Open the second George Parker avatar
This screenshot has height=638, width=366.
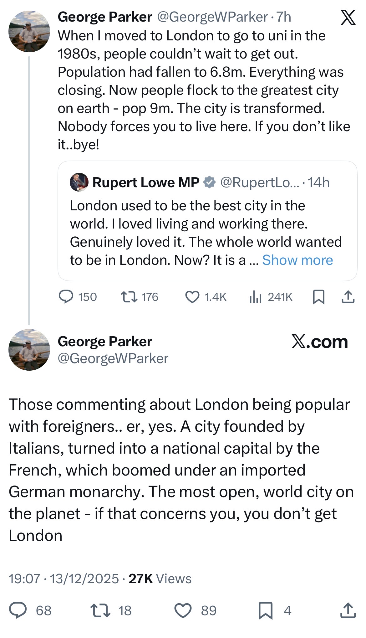coord(29,350)
